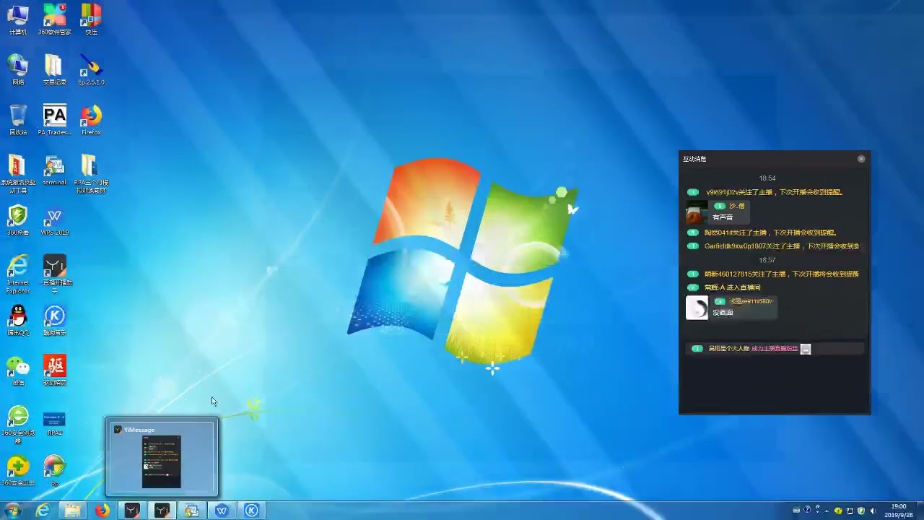
Task: Click the help question-mark tray icon
Action: coord(807,511)
